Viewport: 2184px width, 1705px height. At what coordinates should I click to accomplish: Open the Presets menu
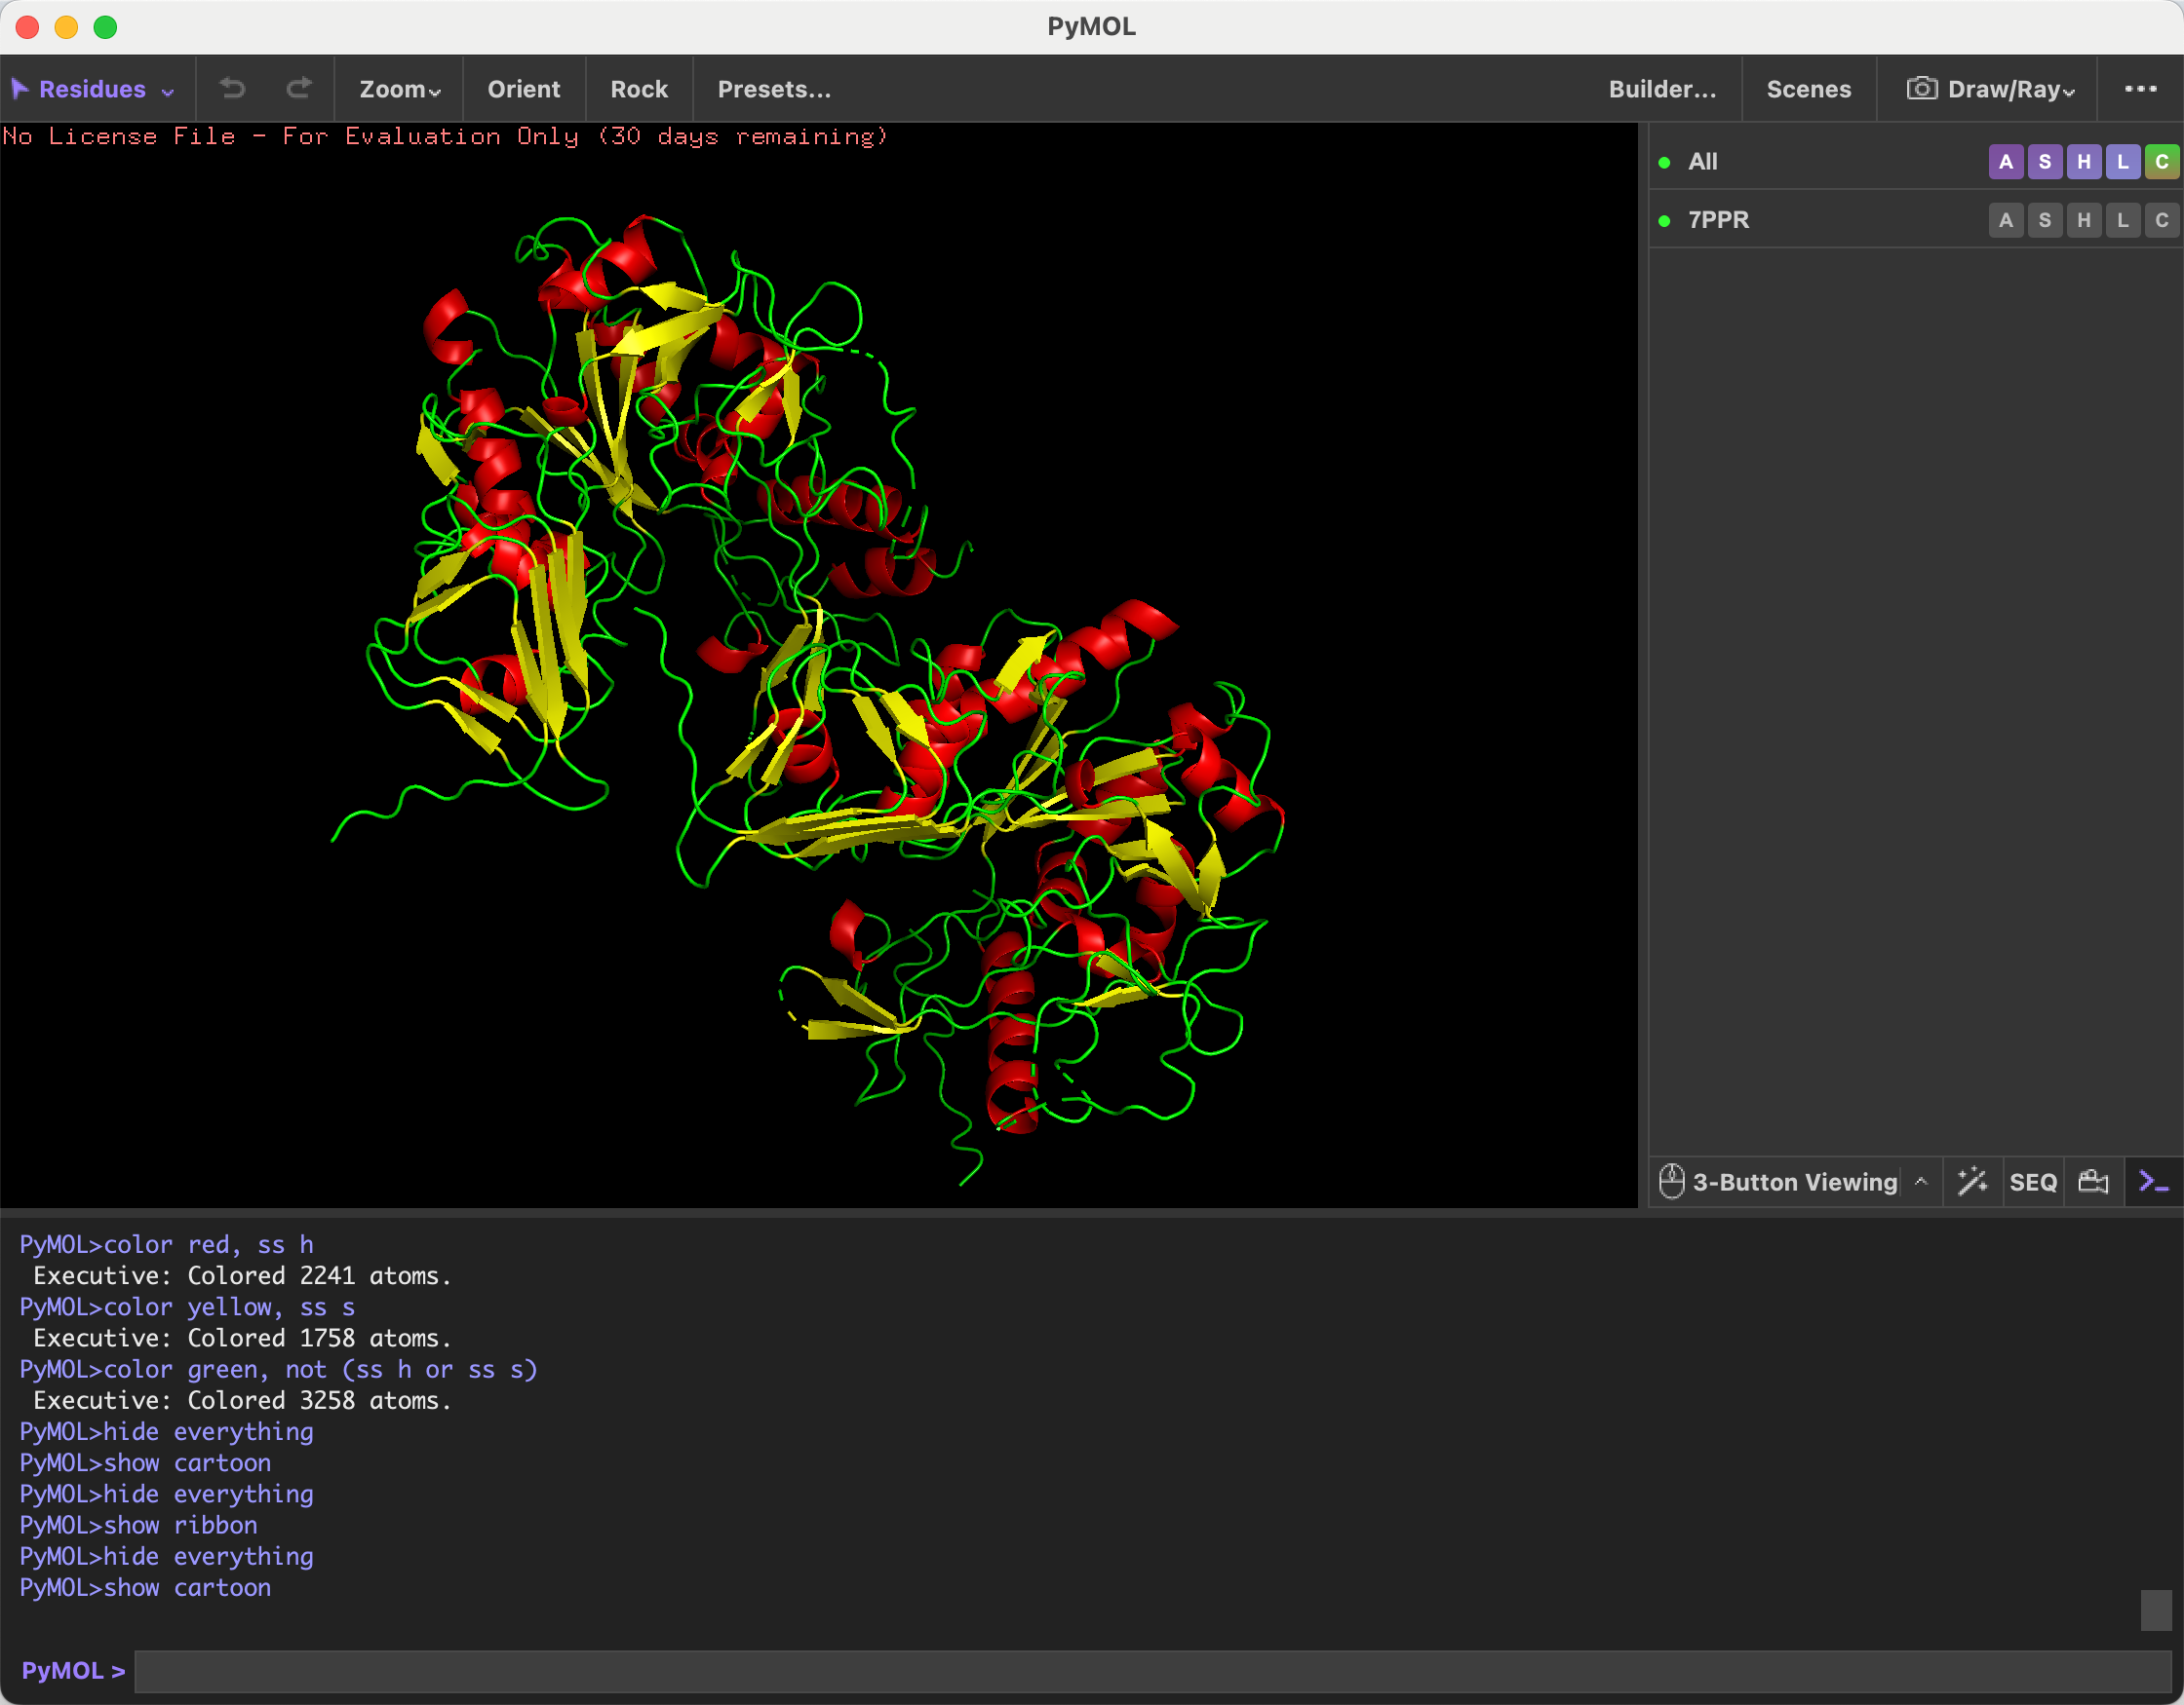pos(774,89)
